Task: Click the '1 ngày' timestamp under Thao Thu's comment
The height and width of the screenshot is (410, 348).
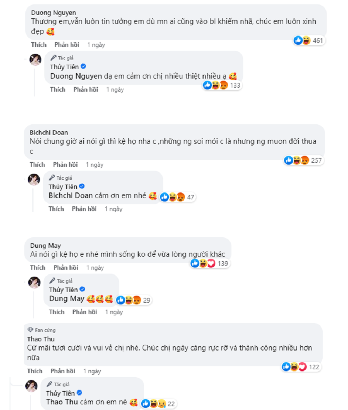Action: coord(92,371)
